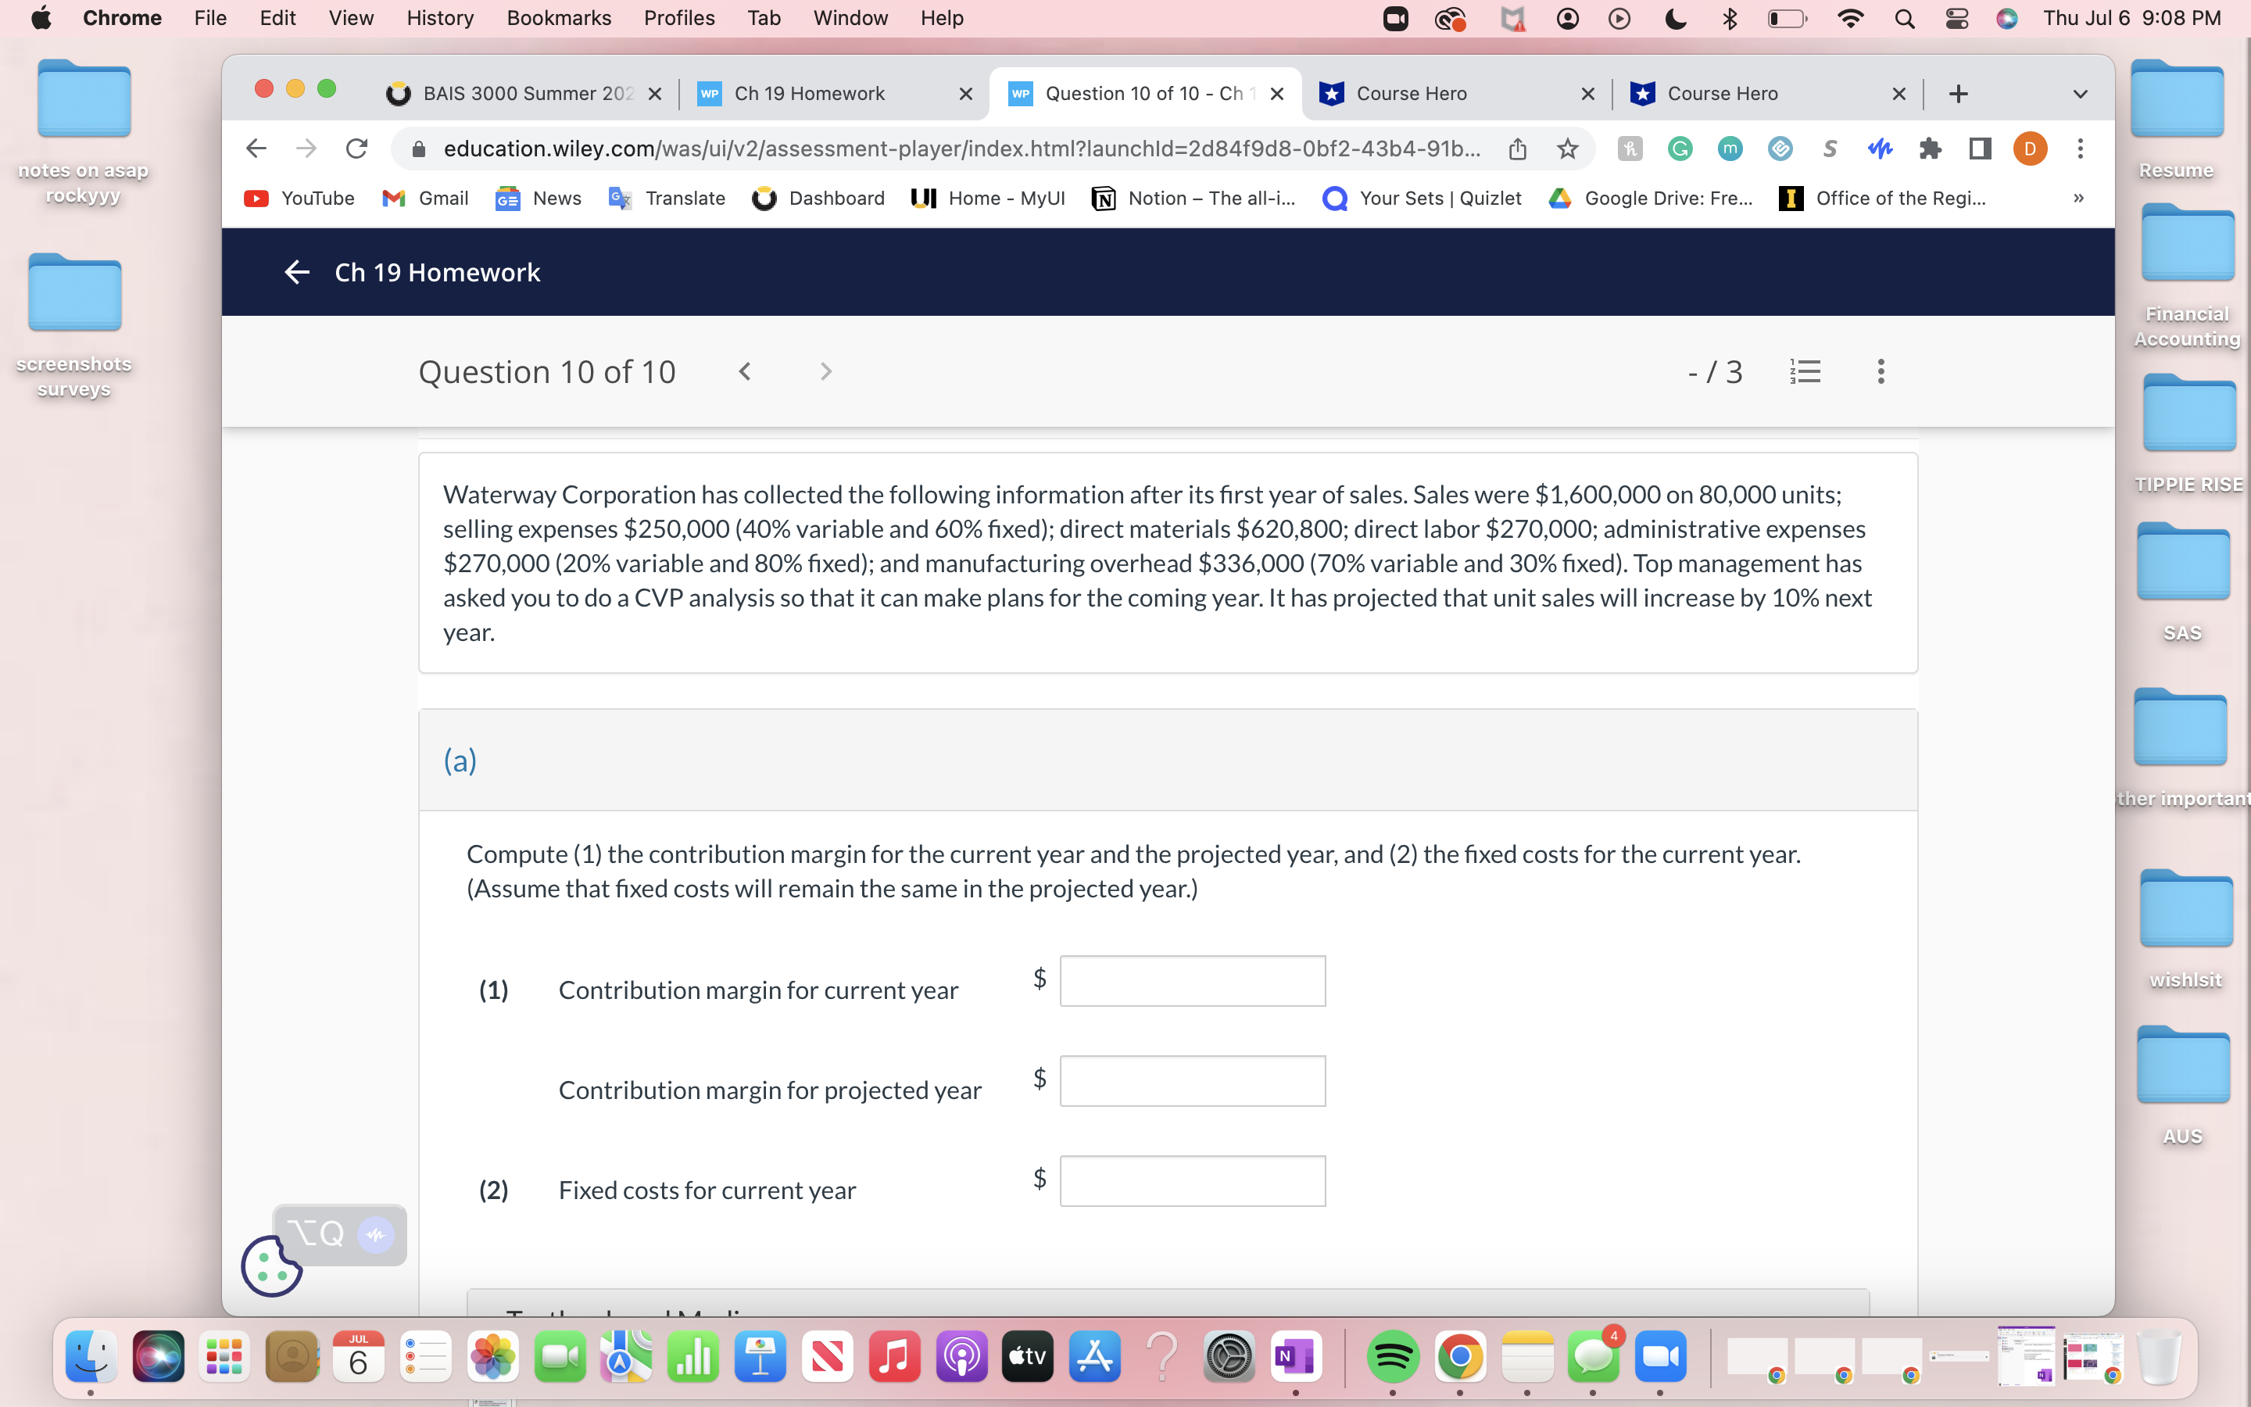
Task: Open the question list icon
Action: pos(1805,371)
